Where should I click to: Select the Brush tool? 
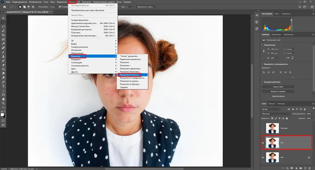pyautogui.click(x=3, y=52)
